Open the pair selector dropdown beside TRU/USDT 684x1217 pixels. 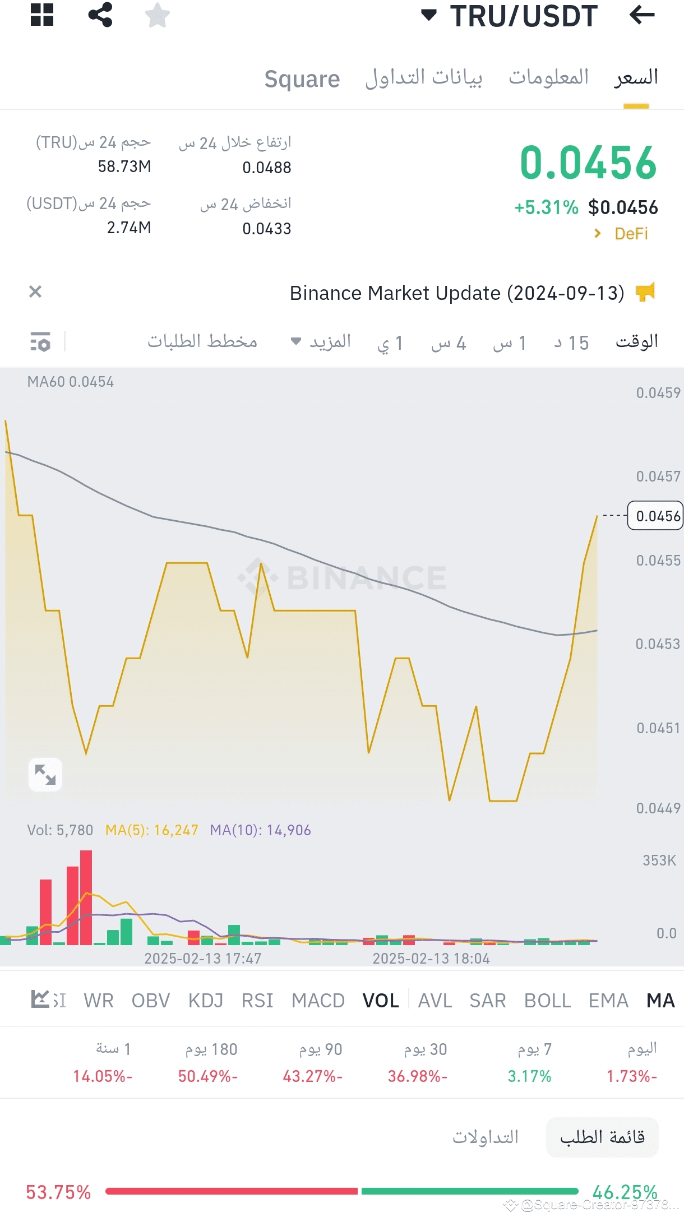click(430, 16)
